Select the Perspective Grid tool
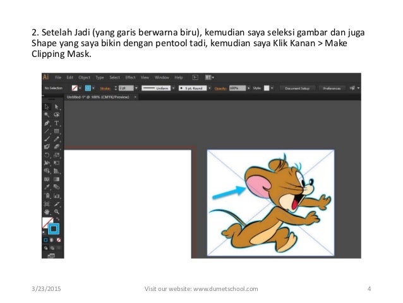The height and width of the screenshot is (303, 403). (57, 171)
